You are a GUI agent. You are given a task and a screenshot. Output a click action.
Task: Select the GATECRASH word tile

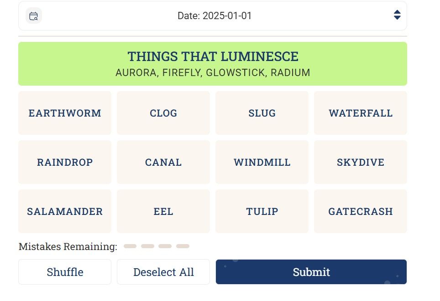click(361, 211)
